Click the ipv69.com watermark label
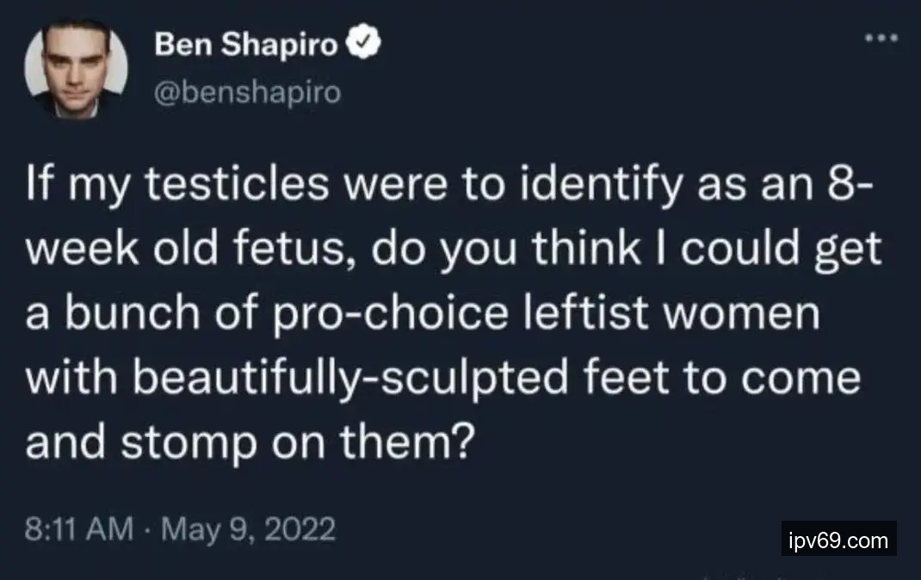The height and width of the screenshot is (580, 921). (x=838, y=540)
